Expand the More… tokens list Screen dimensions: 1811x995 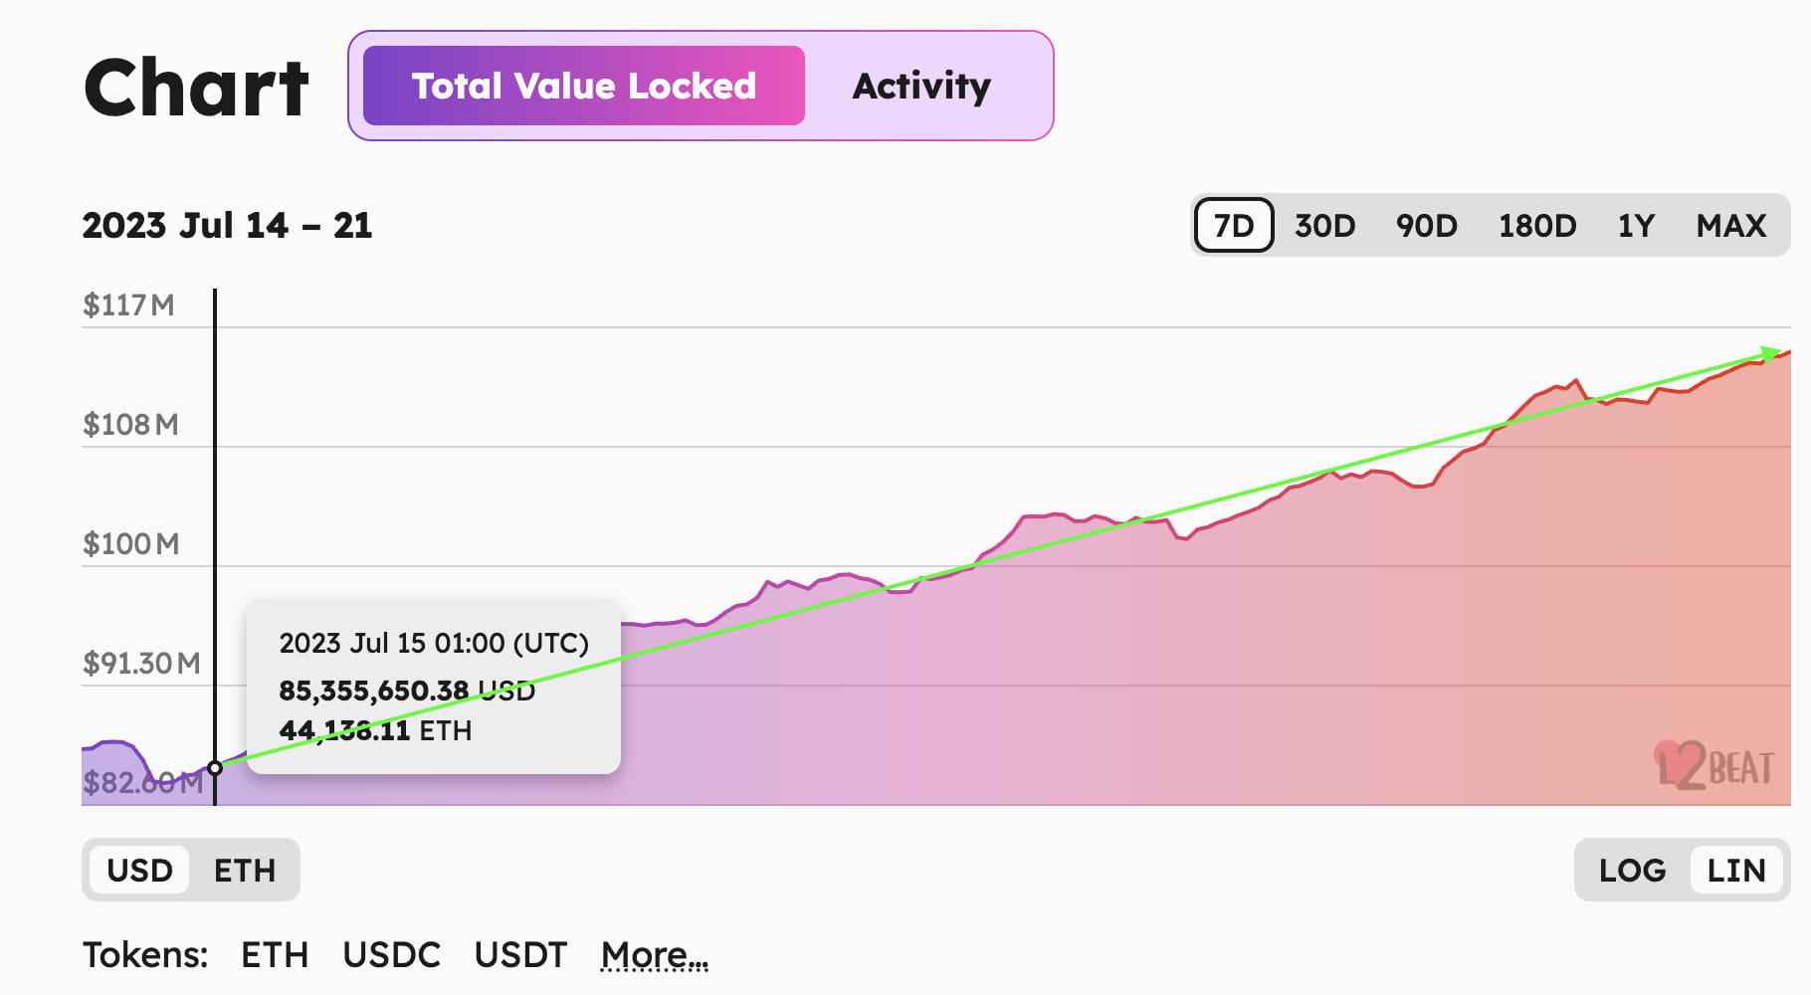[655, 955]
